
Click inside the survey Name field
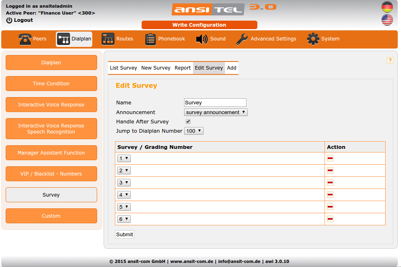click(x=215, y=102)
